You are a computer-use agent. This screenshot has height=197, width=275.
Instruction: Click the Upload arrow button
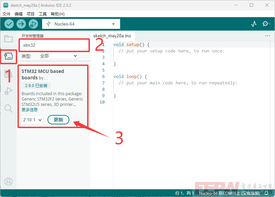pyautogui.click(x=21, y=24)
